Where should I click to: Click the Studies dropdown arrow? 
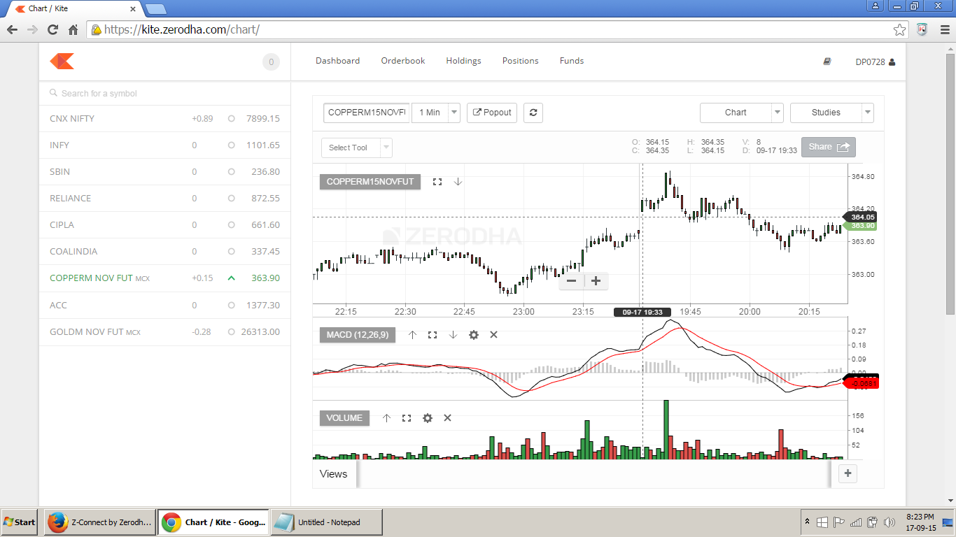click(x=868, y=113)
